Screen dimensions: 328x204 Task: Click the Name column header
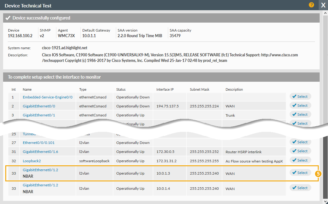[27, 89]
